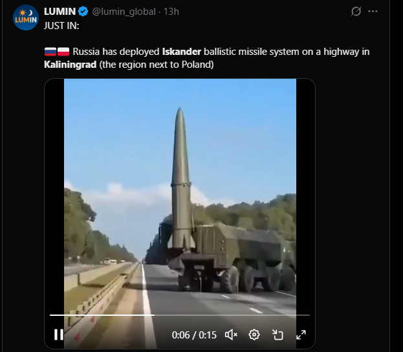Click the bold Iskander text
This screenshot has height=352, width=403.
click(x=182, y=52)
